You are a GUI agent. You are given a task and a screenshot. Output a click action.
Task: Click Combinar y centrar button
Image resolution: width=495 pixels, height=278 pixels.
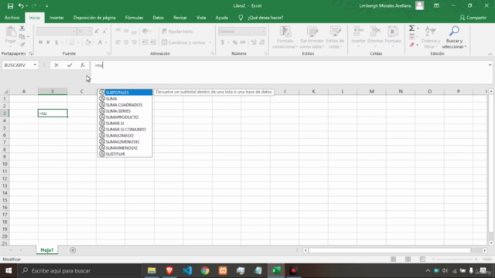pos(186,42)
